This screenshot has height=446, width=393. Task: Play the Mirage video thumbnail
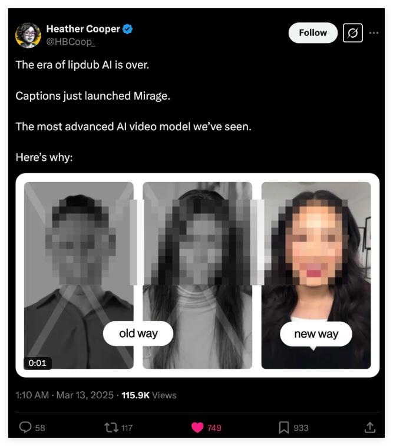click(197, 275)
